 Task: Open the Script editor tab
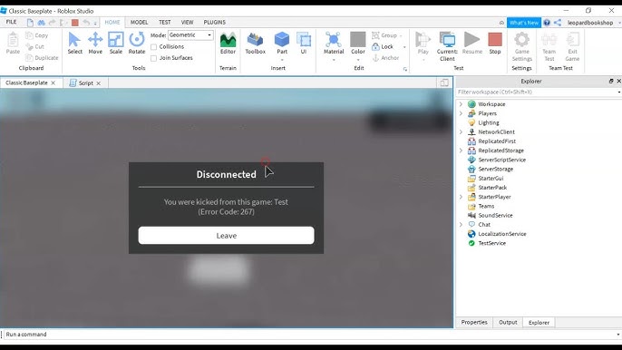[85, 83]
